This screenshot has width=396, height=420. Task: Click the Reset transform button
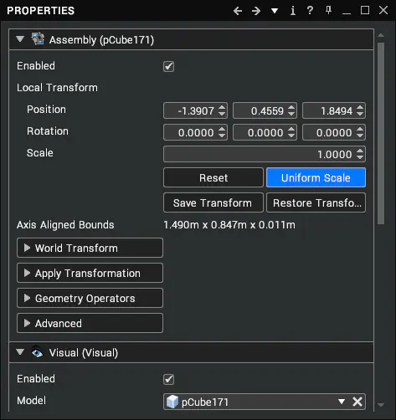213,177
